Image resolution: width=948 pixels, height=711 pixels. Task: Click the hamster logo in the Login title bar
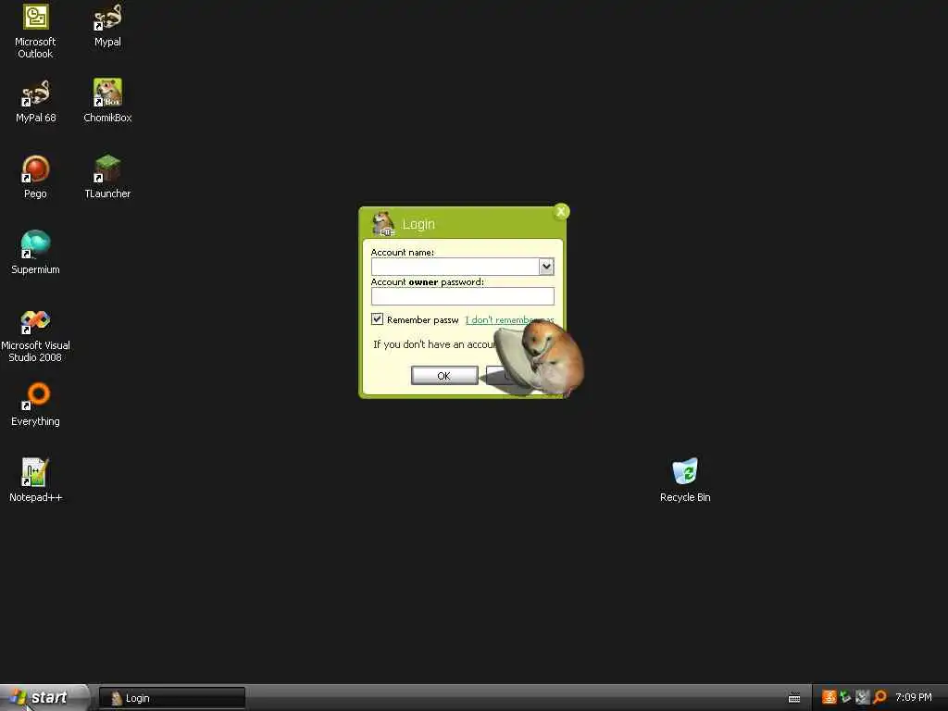click(x=383, y=224)
